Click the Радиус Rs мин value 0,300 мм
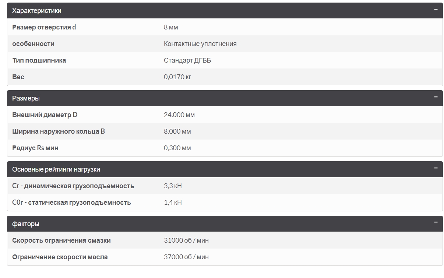444x278 pixels. click(177, 148)
